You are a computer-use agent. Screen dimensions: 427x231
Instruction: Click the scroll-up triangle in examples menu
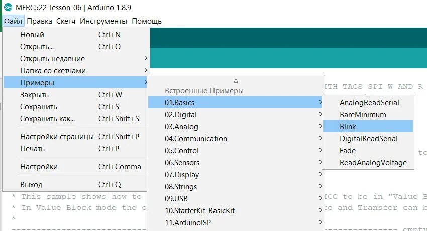pos(236,81)
